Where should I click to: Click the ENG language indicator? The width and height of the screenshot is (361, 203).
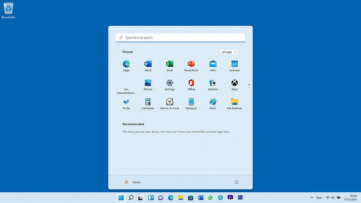(x=319, y=198)
